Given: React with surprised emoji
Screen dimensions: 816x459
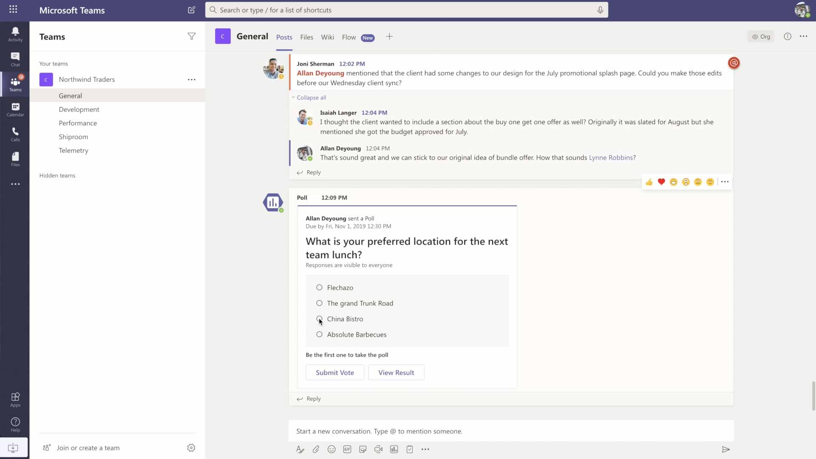Looking at the screenshot, I should (686, 182).
